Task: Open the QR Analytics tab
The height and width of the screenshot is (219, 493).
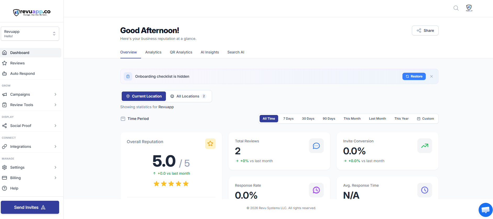Action: coord(181,52)
